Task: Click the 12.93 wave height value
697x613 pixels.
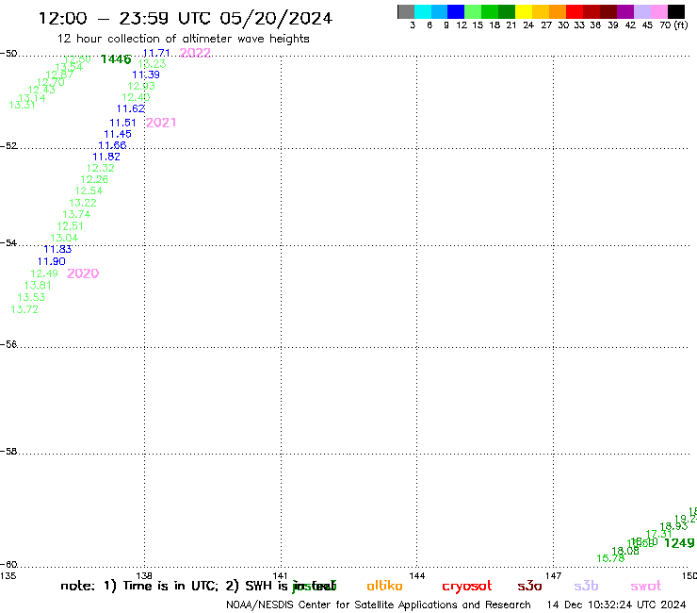Action: pos(141,86)
